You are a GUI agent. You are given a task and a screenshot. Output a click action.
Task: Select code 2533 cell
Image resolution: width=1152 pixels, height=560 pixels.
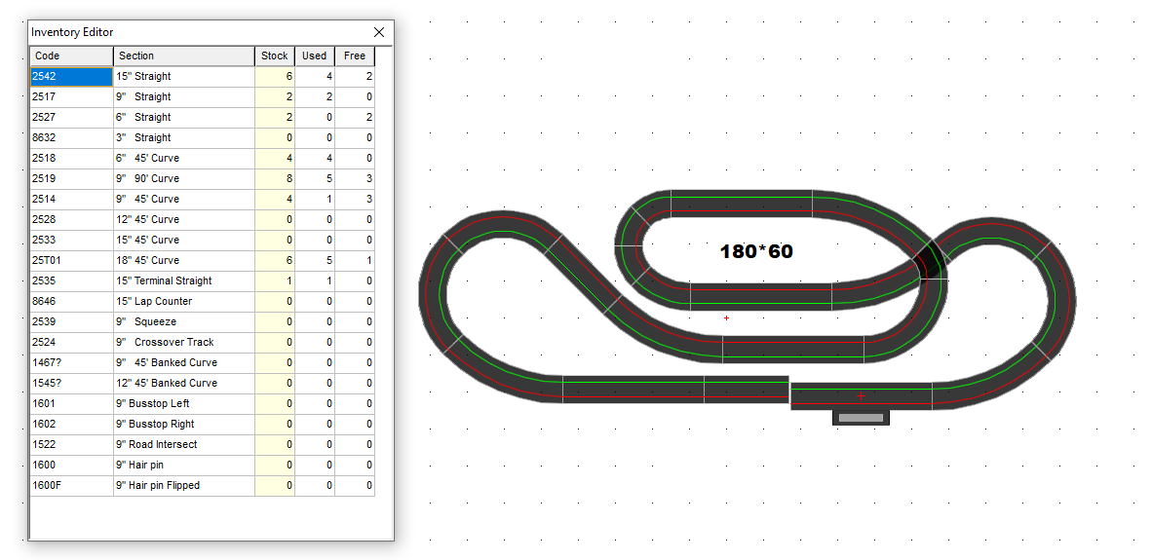[x=71, y=240]
